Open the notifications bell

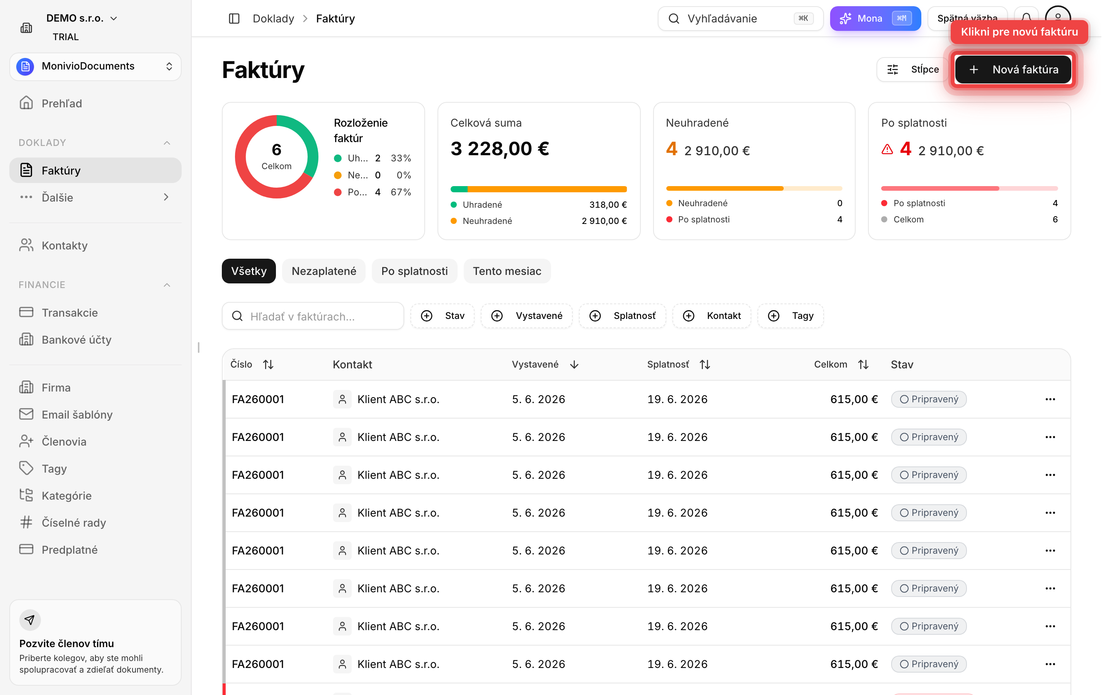(x=1026, y=19)
